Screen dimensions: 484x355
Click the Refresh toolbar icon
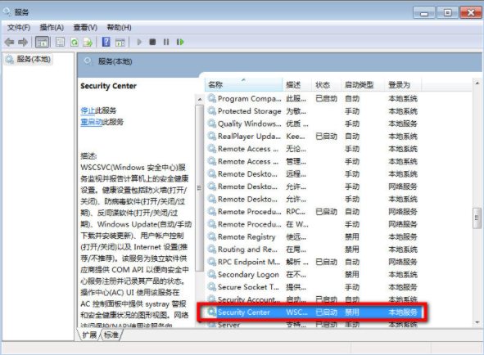coord(74,42)
